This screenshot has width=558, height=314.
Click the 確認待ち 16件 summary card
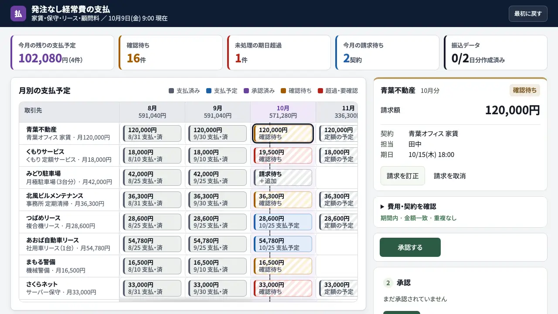170,53
